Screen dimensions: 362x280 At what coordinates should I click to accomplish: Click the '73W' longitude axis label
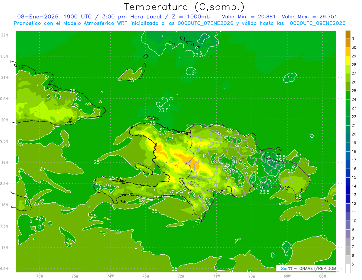pyautogui.click(x=146, y=276)
